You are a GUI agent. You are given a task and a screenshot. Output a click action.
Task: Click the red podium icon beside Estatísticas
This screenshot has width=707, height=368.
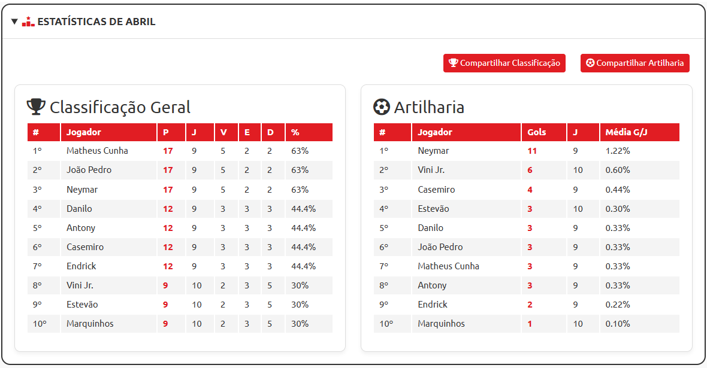[x=28, y=22]
